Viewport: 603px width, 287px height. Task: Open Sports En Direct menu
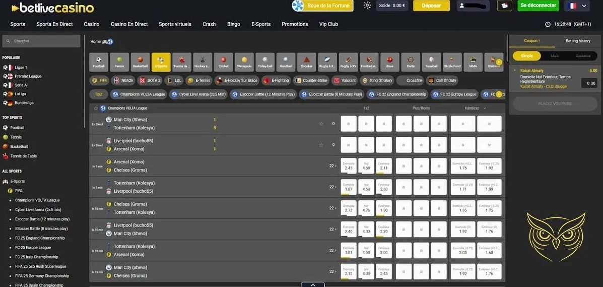(x=54, y=24)
